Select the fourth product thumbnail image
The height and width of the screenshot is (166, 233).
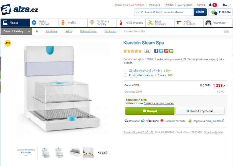(88, 153)
